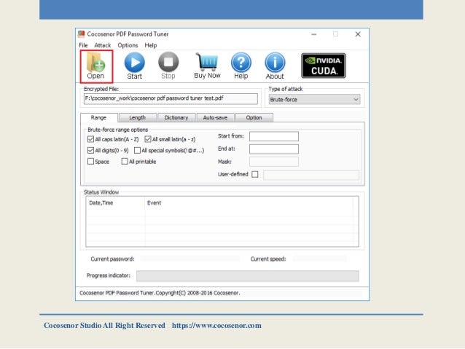465x349 pixels.
Task: Click the Mask input field
Action: click(274, 162)
